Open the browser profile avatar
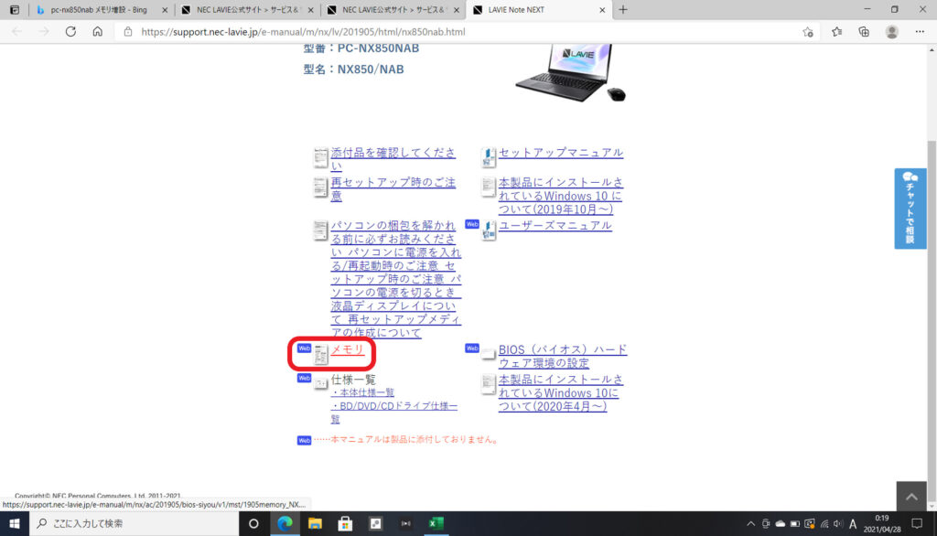 [x=891, y=31]
